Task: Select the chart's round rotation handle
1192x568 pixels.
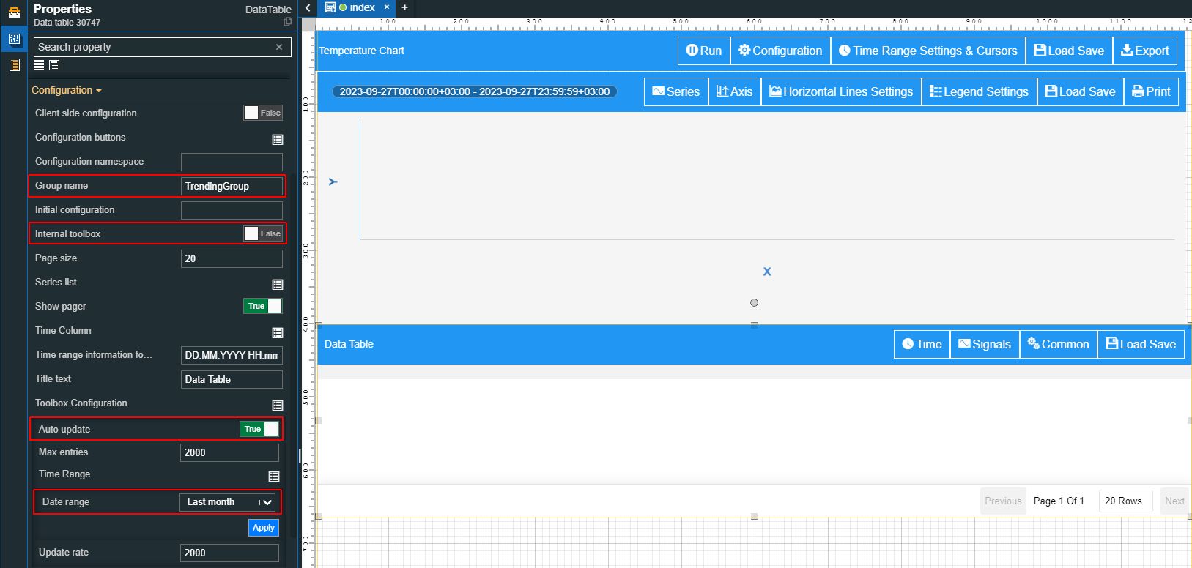Action: pyautogui.click(x=754, y=302)
